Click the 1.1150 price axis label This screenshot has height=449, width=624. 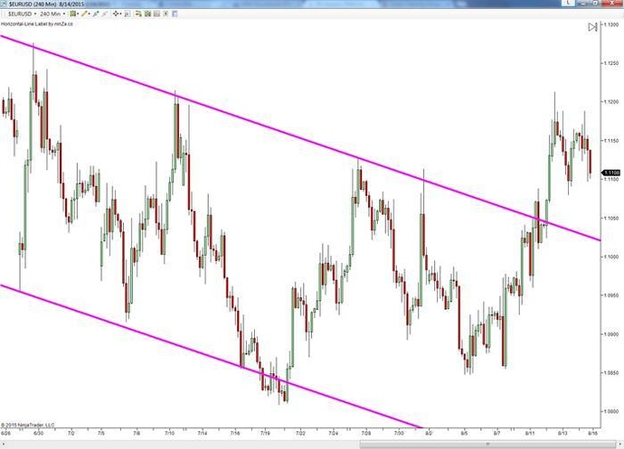[611, 141]
